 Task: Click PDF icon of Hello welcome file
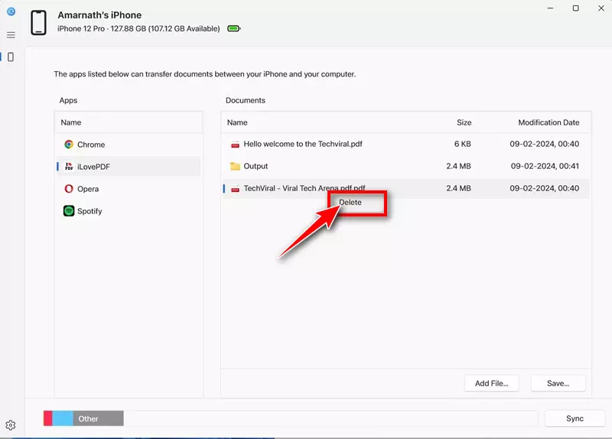(235, 145)
